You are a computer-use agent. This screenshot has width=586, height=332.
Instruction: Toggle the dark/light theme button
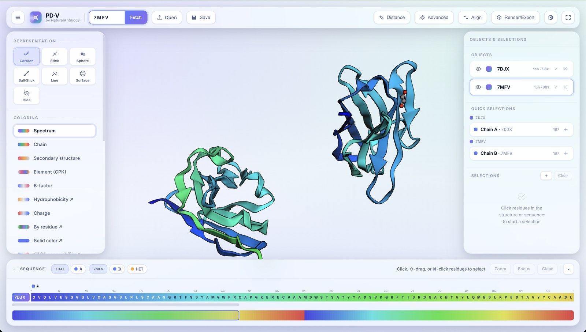pyautogui.click(x=550, y=18)
